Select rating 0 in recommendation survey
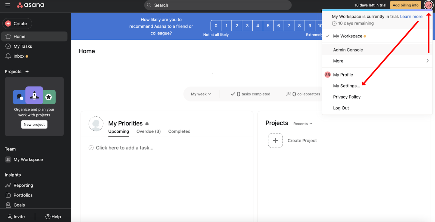Screen dimensions: 435x222 click(216, 26)
